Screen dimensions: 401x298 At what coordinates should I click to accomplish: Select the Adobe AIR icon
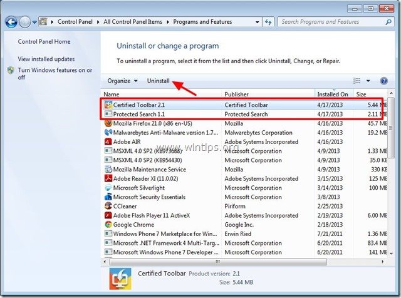pos(108,141)
